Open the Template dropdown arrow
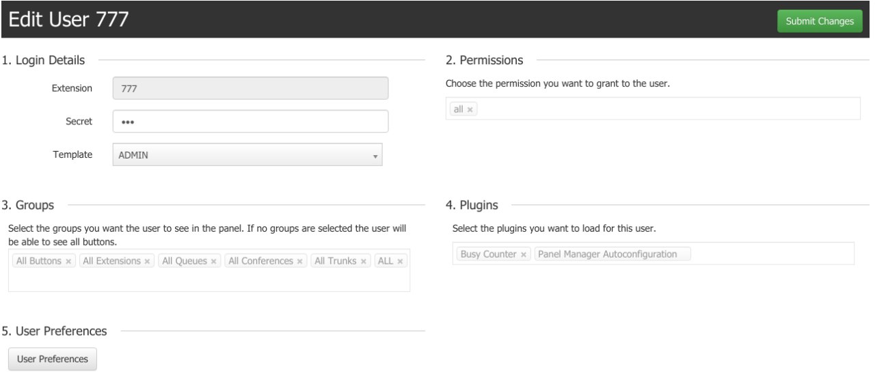 click(375, 156)
